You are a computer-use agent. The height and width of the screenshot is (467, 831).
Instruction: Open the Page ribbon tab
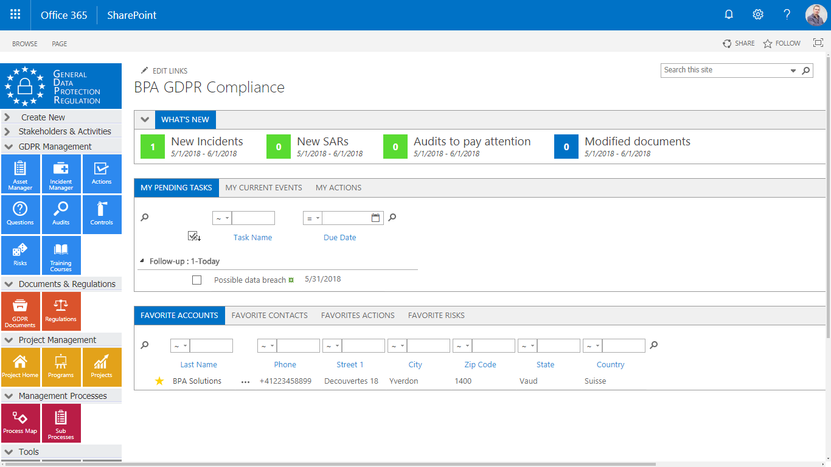tap(60, 44)
